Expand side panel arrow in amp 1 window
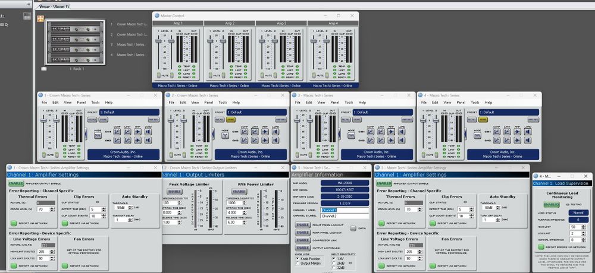 [x=84, y=134]
